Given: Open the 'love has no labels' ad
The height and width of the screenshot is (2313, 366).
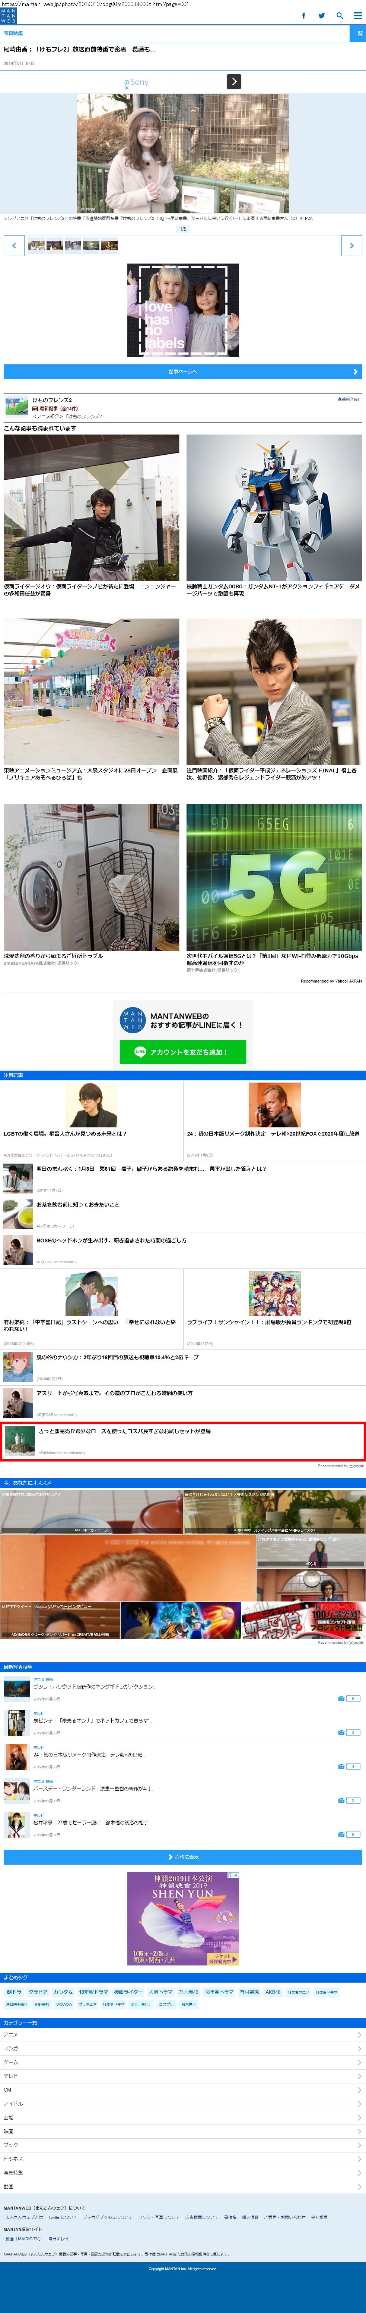Looking at the screenshot, I should (182, 310).
